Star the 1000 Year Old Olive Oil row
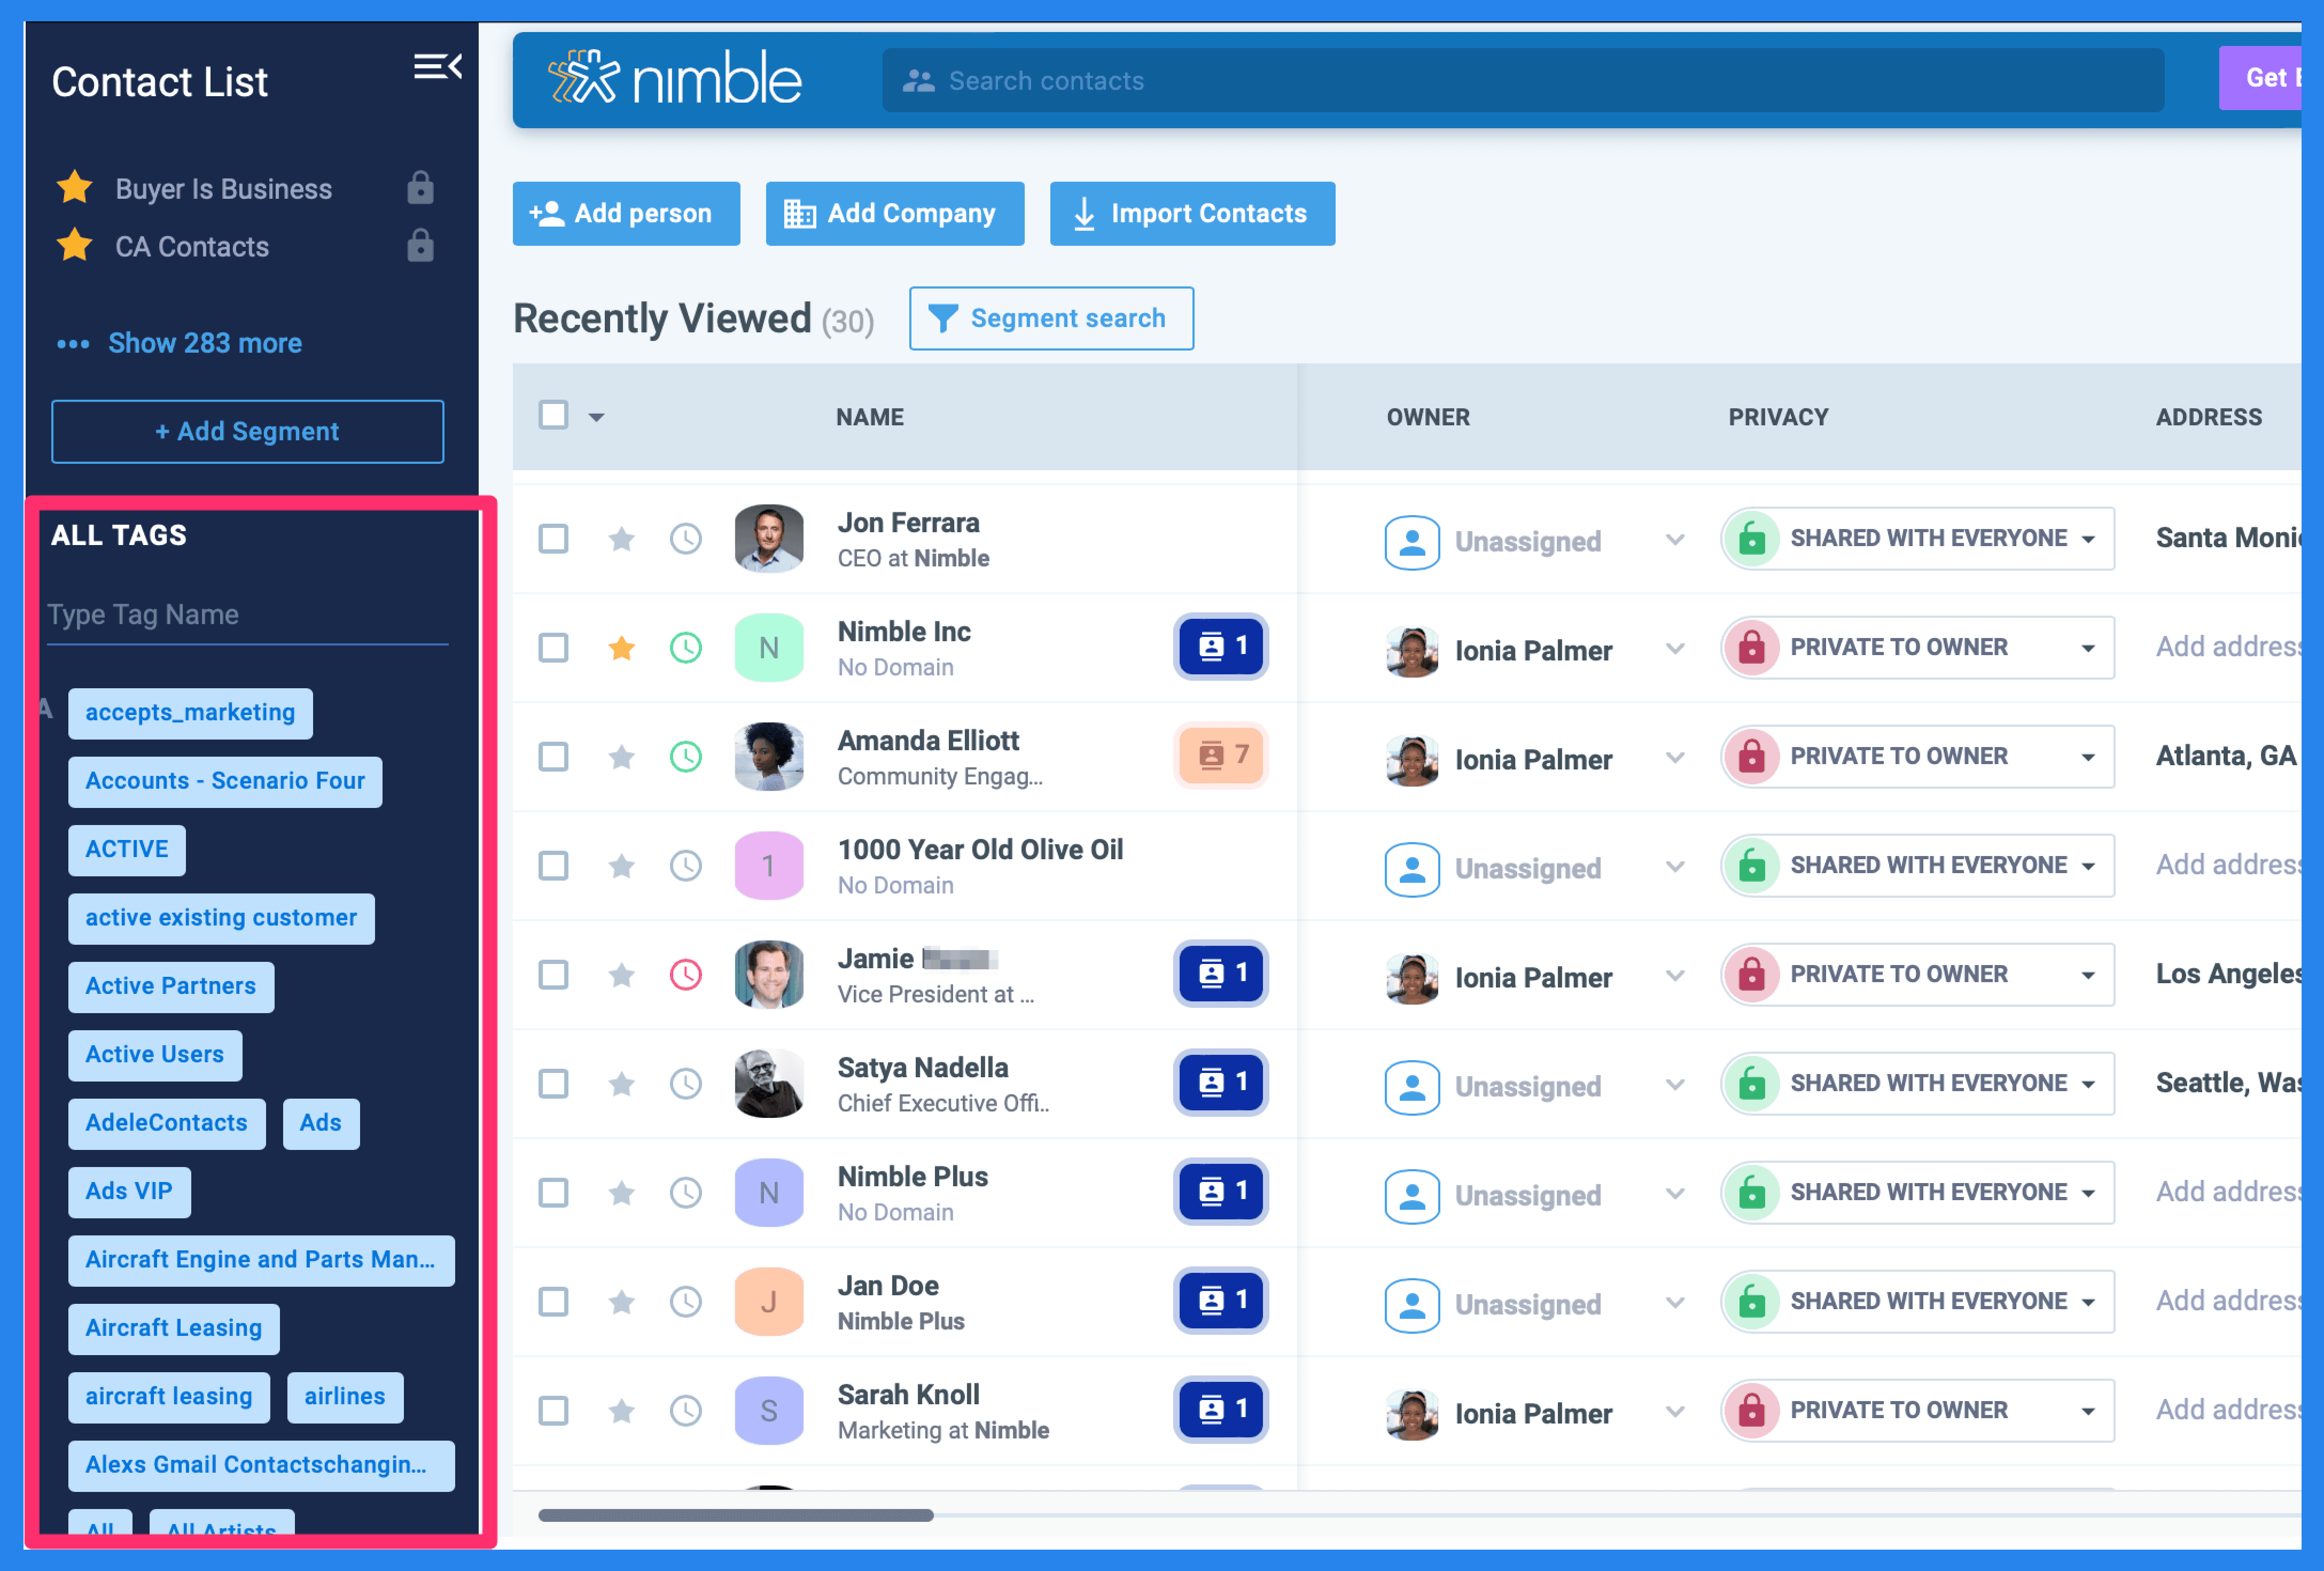Image resolution: width=2324 pixels, height=1571 pixels. click(x=621, y=867)
